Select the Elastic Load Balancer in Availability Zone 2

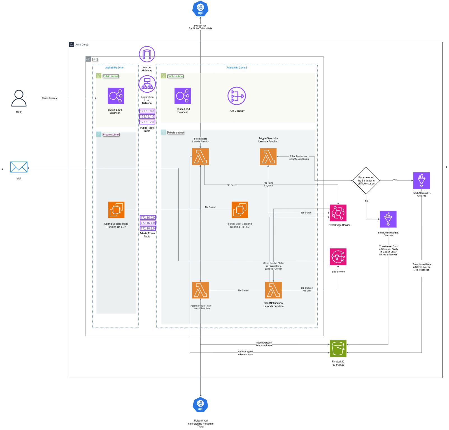(x=183, y=96)
